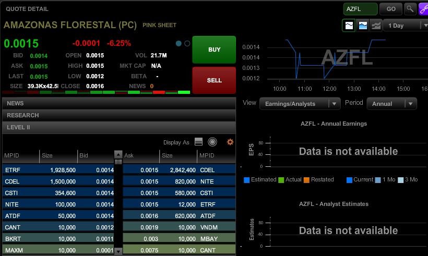
Task: Expand the NEWS section
Action: click(119, 103)
